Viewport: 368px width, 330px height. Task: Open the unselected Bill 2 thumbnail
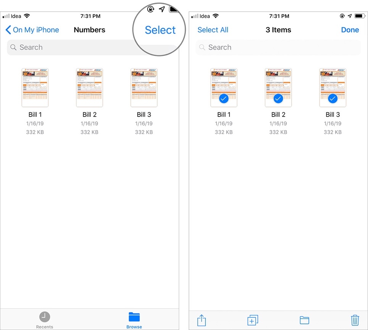click(89, 88)
